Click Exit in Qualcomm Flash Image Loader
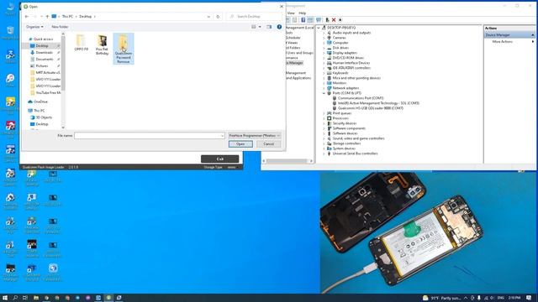The width and height of the screenshot is (538, 302). tap(220, 159)
